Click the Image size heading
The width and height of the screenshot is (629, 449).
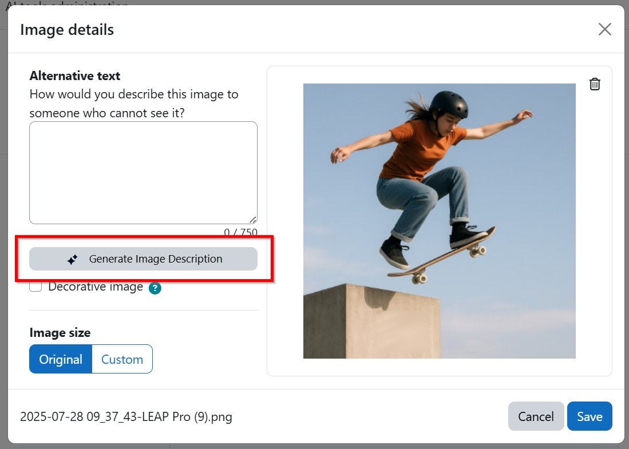point(60,333)
